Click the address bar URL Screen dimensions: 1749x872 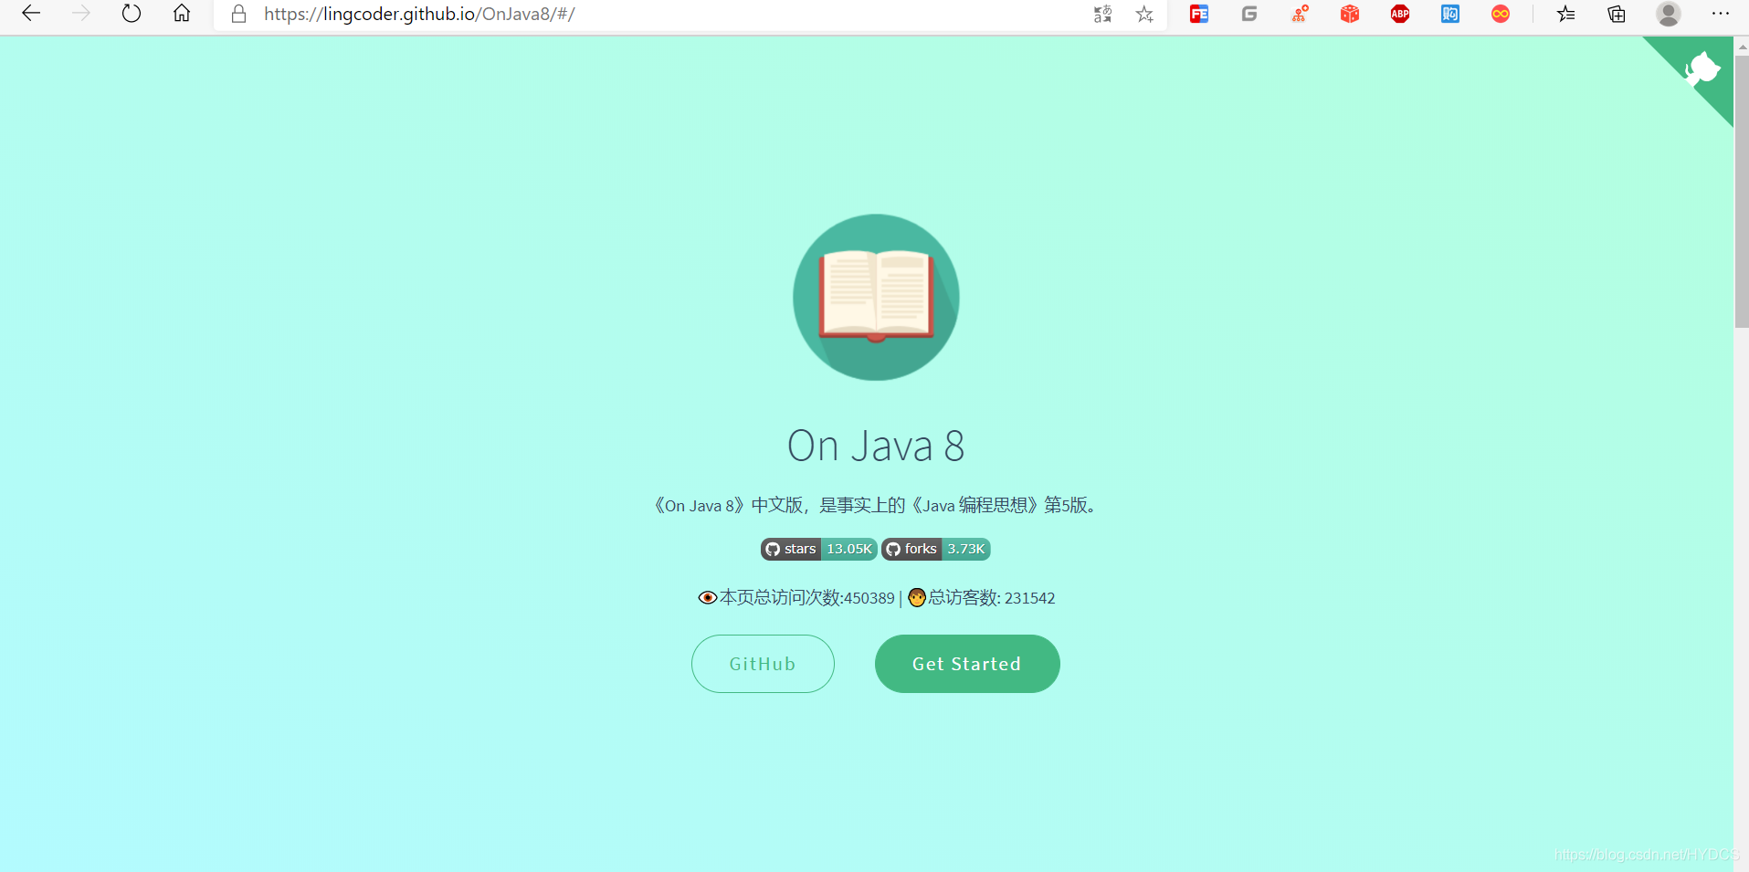(419, 14)
